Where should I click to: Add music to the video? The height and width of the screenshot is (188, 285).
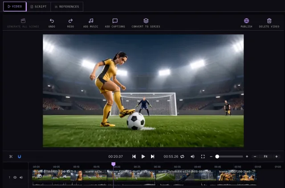coord(91,23)
